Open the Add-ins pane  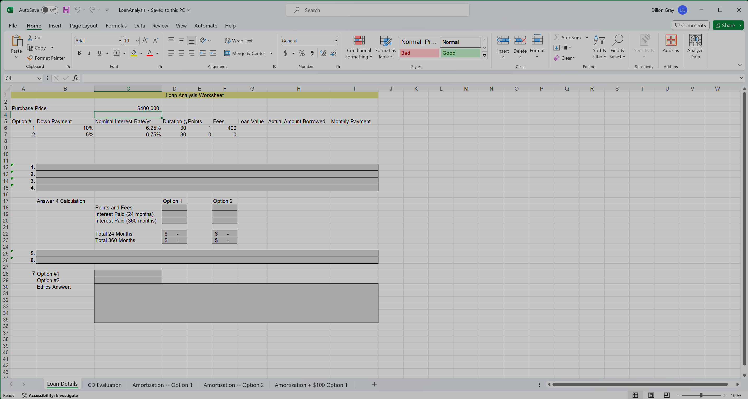coord(671,43)
